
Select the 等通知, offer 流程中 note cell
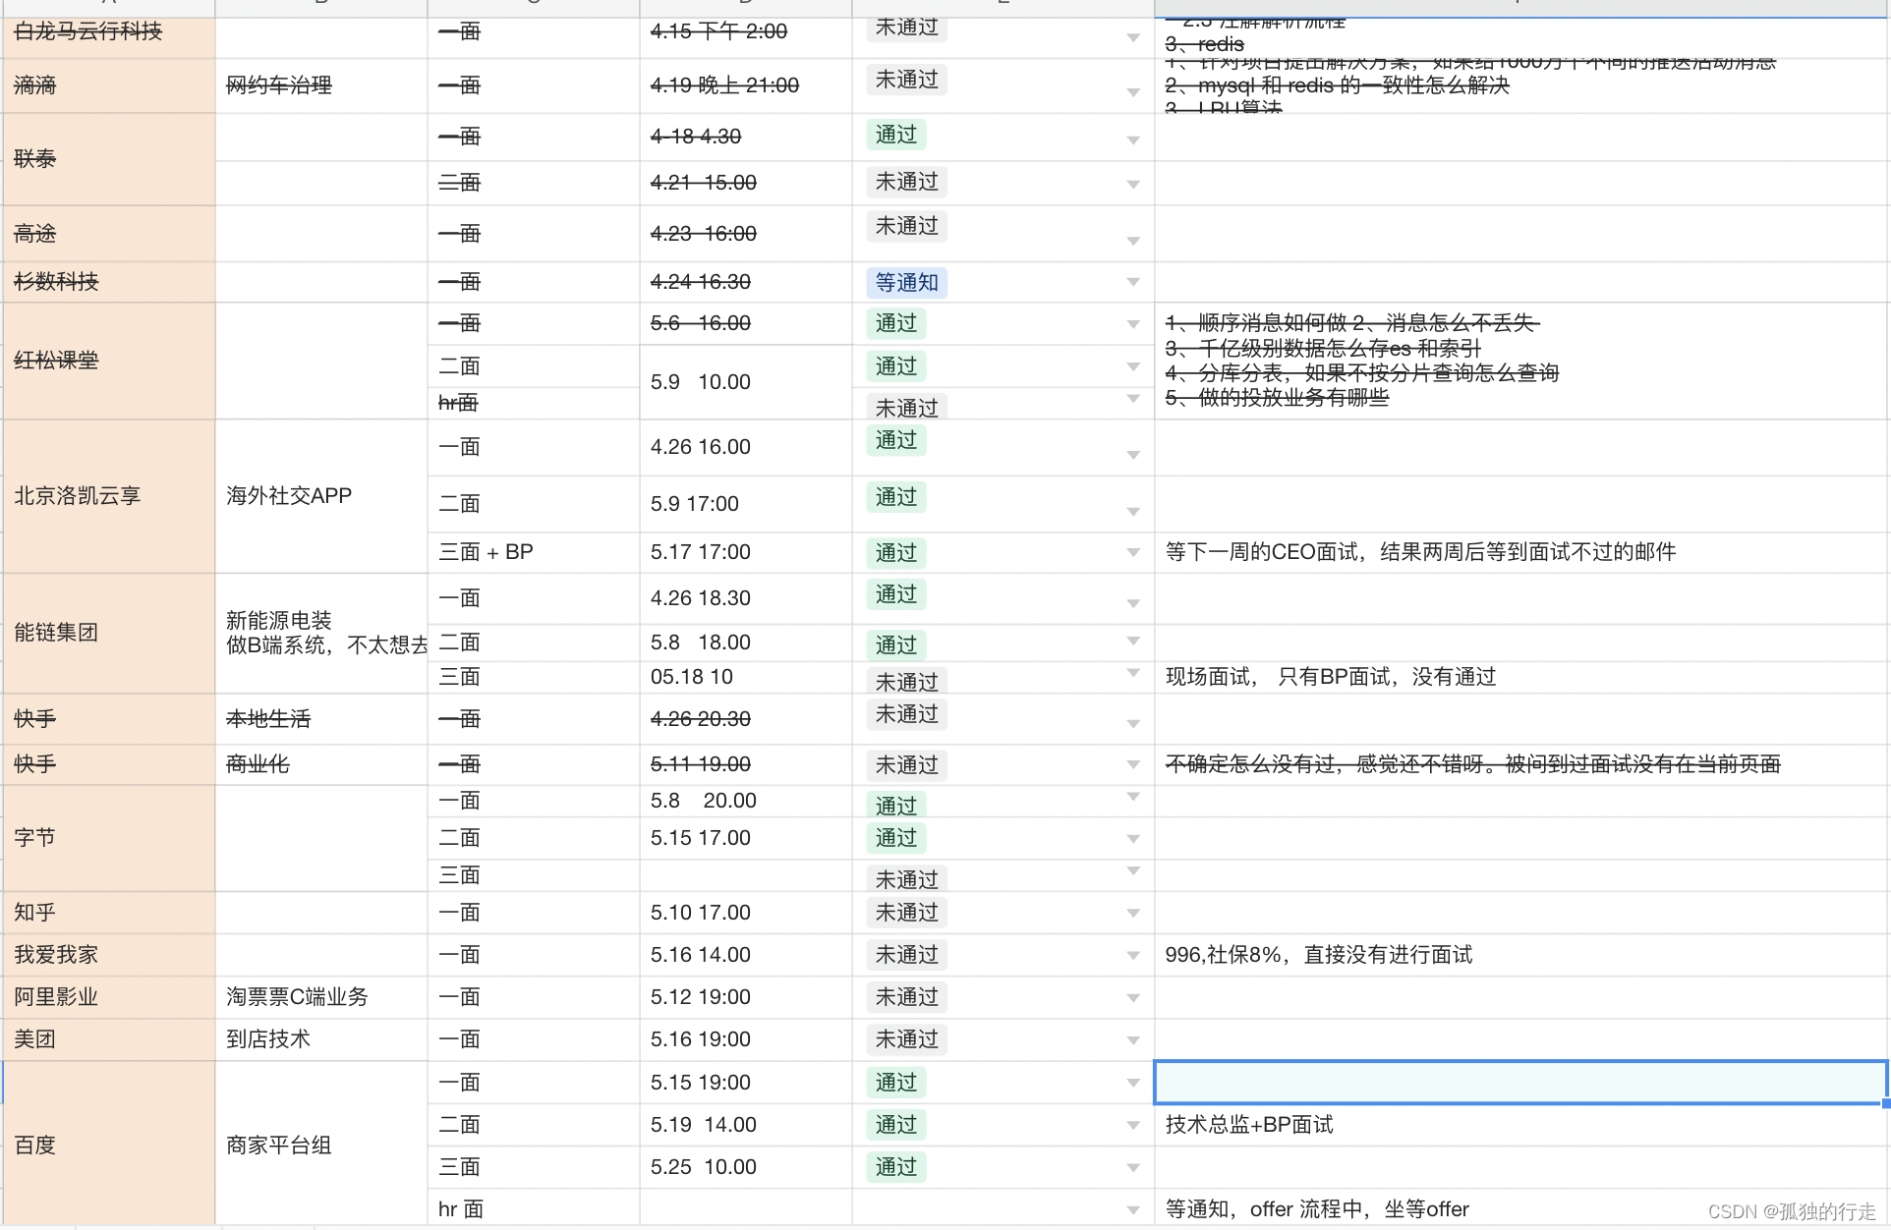1520,1209
